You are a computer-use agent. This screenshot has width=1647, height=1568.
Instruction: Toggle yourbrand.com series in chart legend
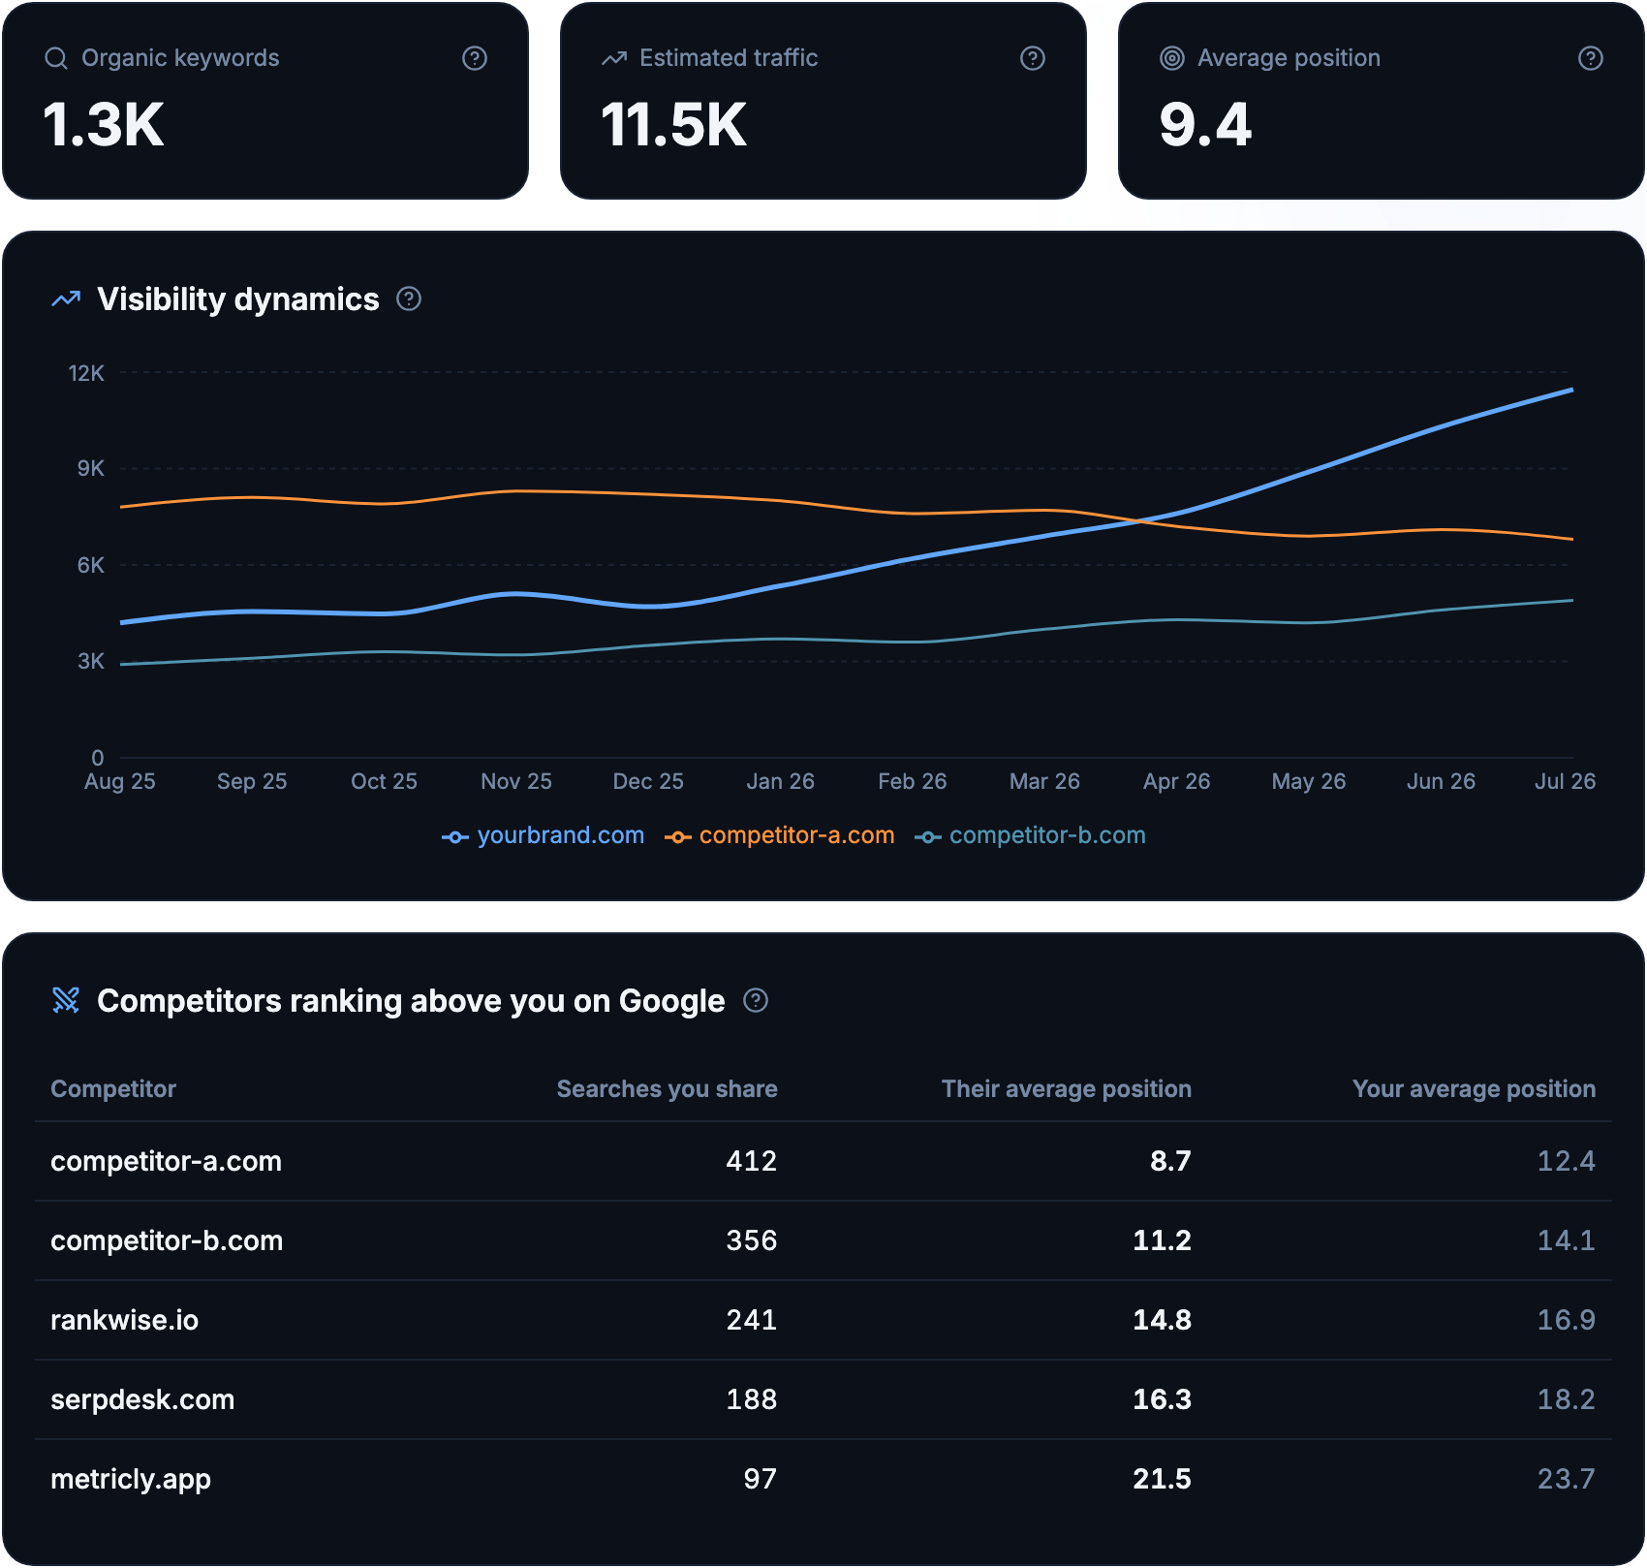point(544,835)
